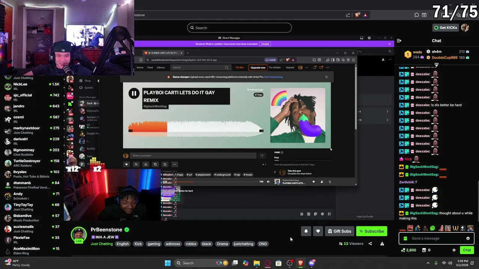Click the SoundCloud search field
Image resolution: width=479 pixels, height=269 pixels.
[200, 68]
